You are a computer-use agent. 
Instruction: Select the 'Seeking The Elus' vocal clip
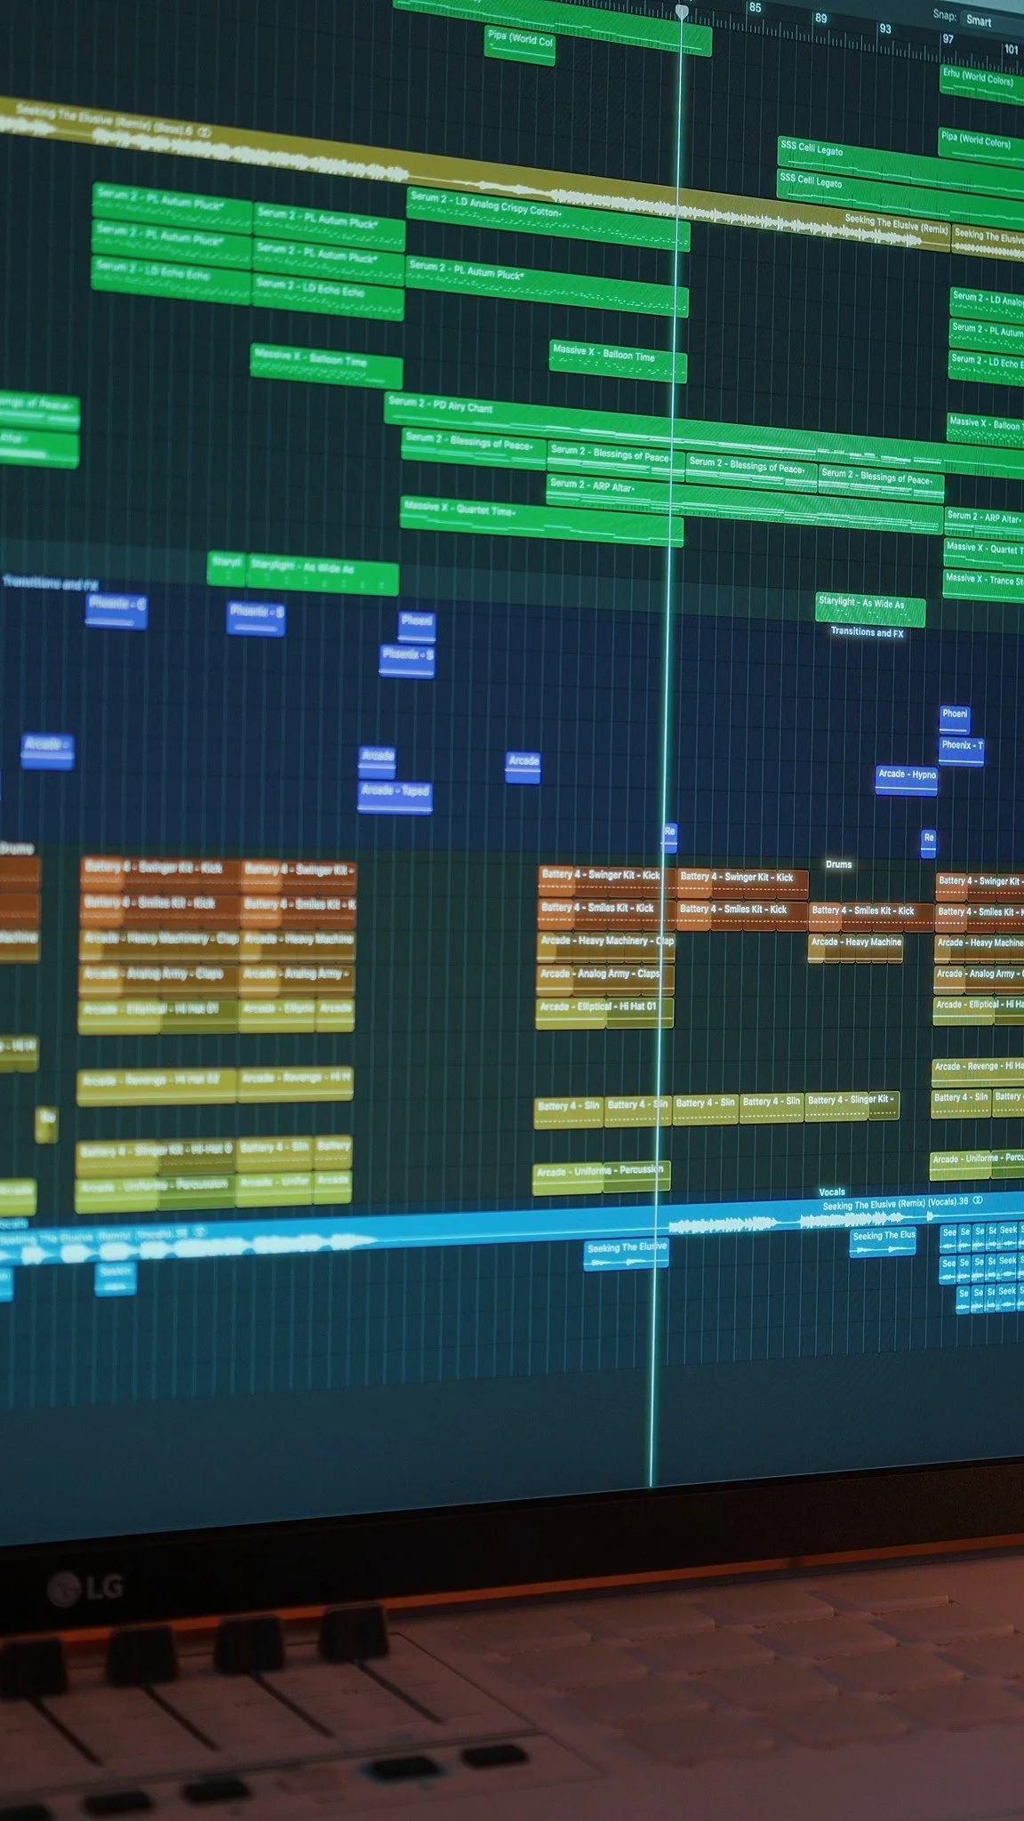[x=884, y=1242]
